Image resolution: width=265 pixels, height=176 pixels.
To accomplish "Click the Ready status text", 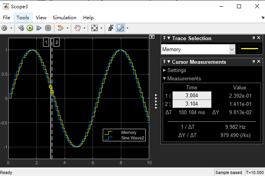I will [x=6, y=172].
